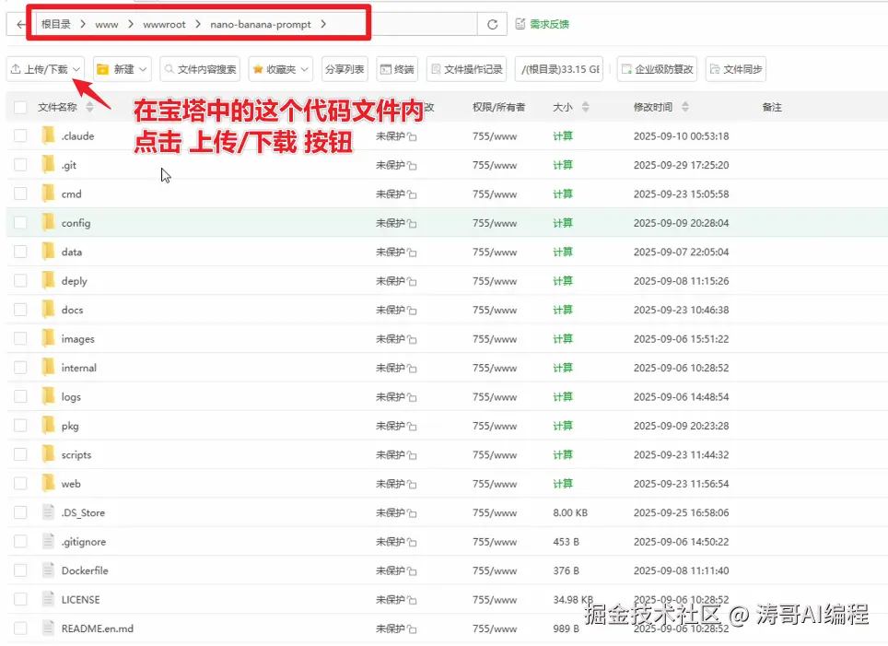The height and width of the screenshot is (646, 888).
Task: Open the Dockerfile file name
Action: 85,570
